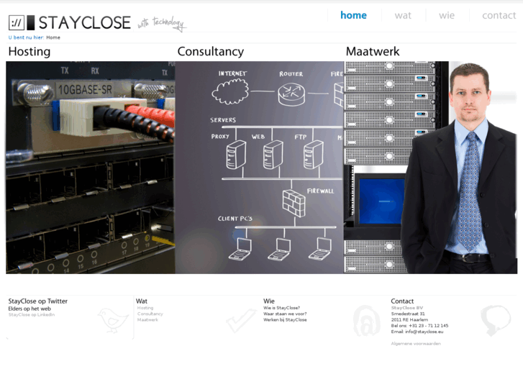
Task: Open footer Hosting link under Wat
Action: tap(145, 308)
